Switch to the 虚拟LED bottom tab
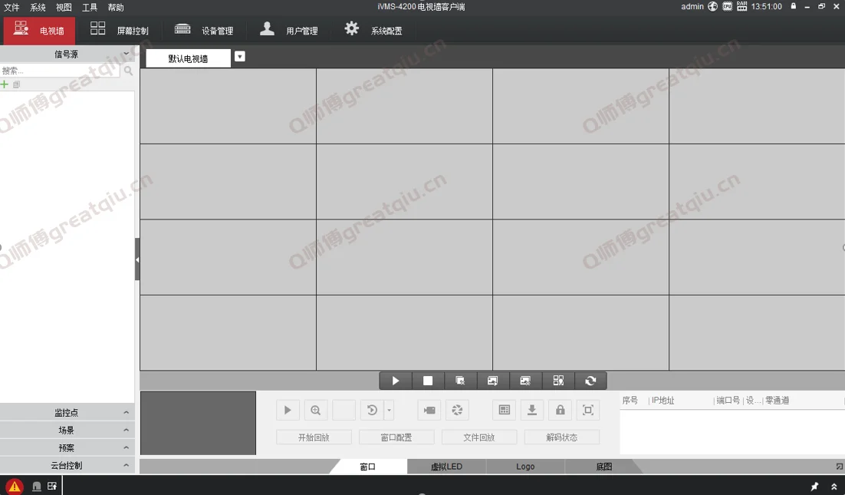 pyautogui.click(x=446, y=467)
